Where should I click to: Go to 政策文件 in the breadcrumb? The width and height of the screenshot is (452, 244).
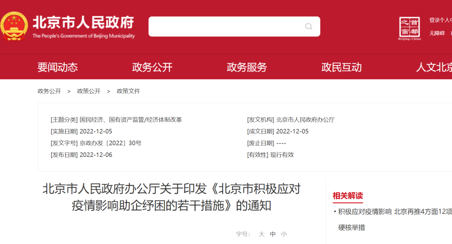pos(128,91)
